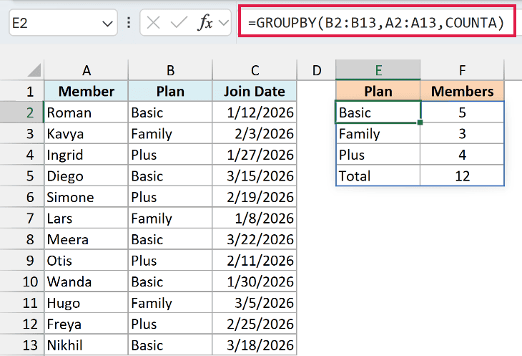
Task: Select row 2 header
Action: point(22,112)
